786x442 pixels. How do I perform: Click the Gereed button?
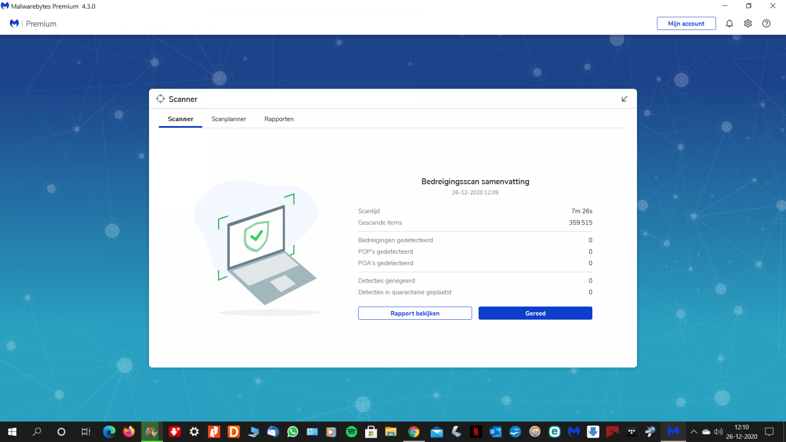(535, 313)
